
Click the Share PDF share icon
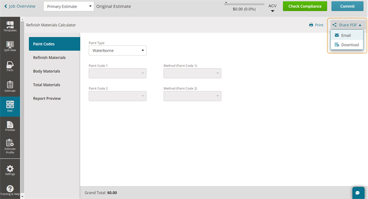coord(335,25)
